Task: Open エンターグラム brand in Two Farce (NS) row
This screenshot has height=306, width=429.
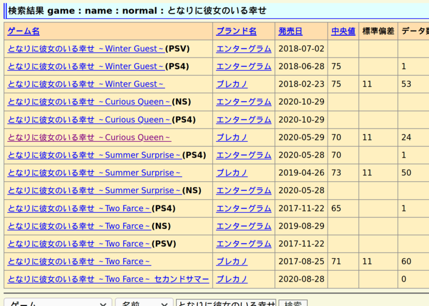Action: point(244,226)
